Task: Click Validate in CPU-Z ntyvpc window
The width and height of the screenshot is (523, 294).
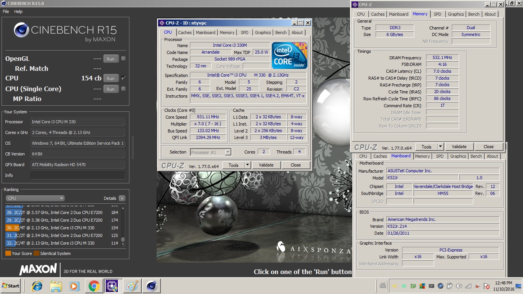Action: tap(266, 165)
